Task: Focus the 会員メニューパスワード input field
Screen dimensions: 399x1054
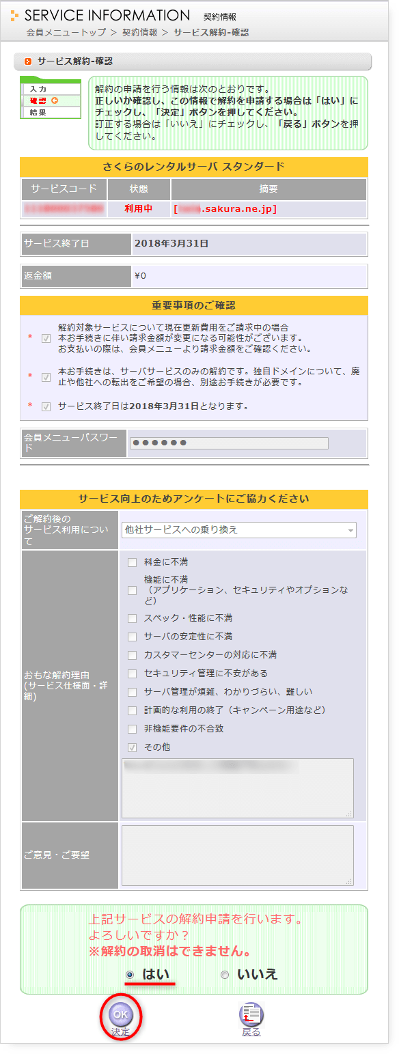Action: tap(229, 443)
